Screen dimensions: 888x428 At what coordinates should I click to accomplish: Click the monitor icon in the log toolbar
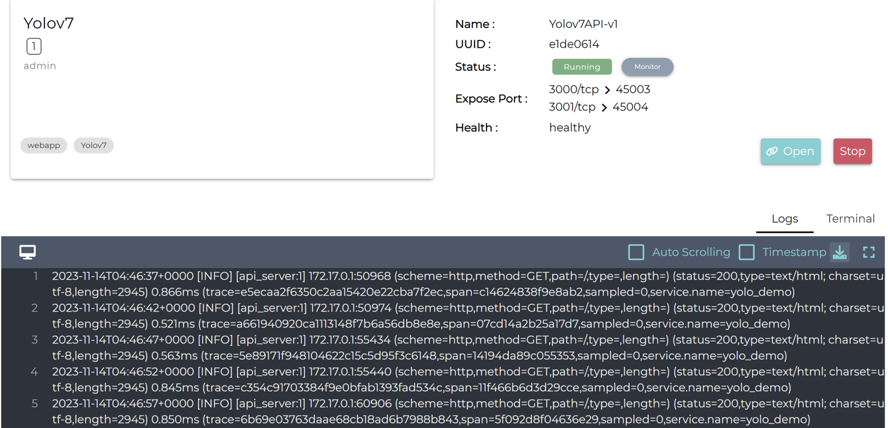click(27, 252)
